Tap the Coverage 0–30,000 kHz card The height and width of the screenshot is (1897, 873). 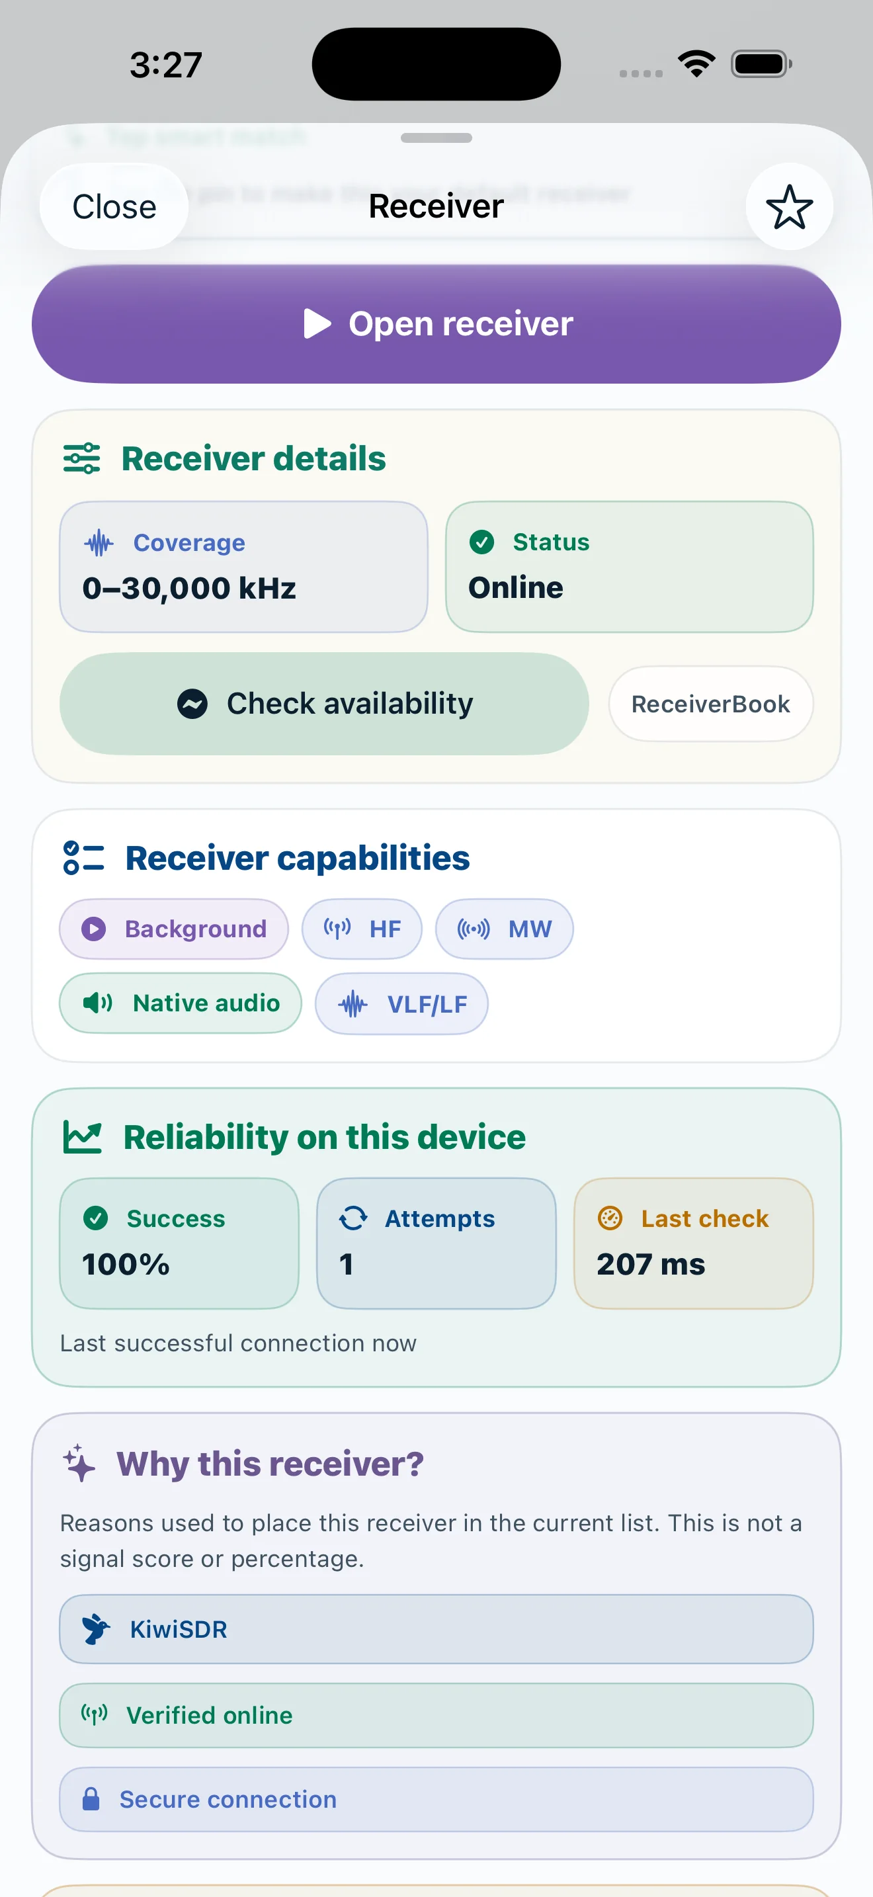tap(243, 567)
